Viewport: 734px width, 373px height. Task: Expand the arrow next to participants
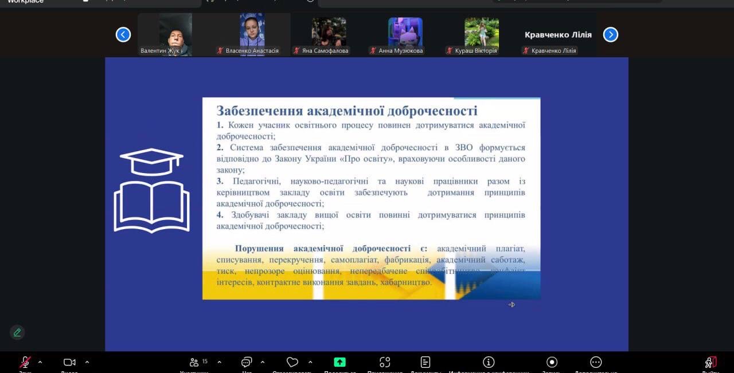(218, 362)
